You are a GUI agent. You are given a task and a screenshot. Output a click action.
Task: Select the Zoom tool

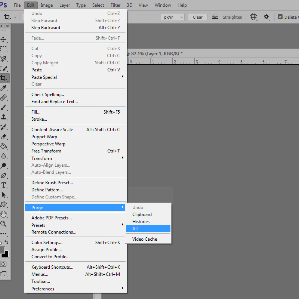(x=4, y=224)
